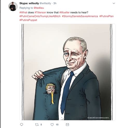Open the #What hashtag link

pos(23,12)
